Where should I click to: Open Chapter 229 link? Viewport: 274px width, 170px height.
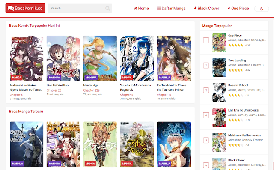coord(91,90)
